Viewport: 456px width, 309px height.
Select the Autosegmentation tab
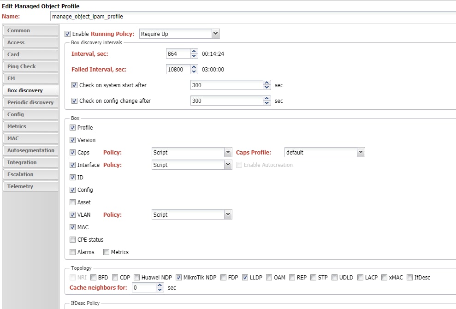point(30,150)
